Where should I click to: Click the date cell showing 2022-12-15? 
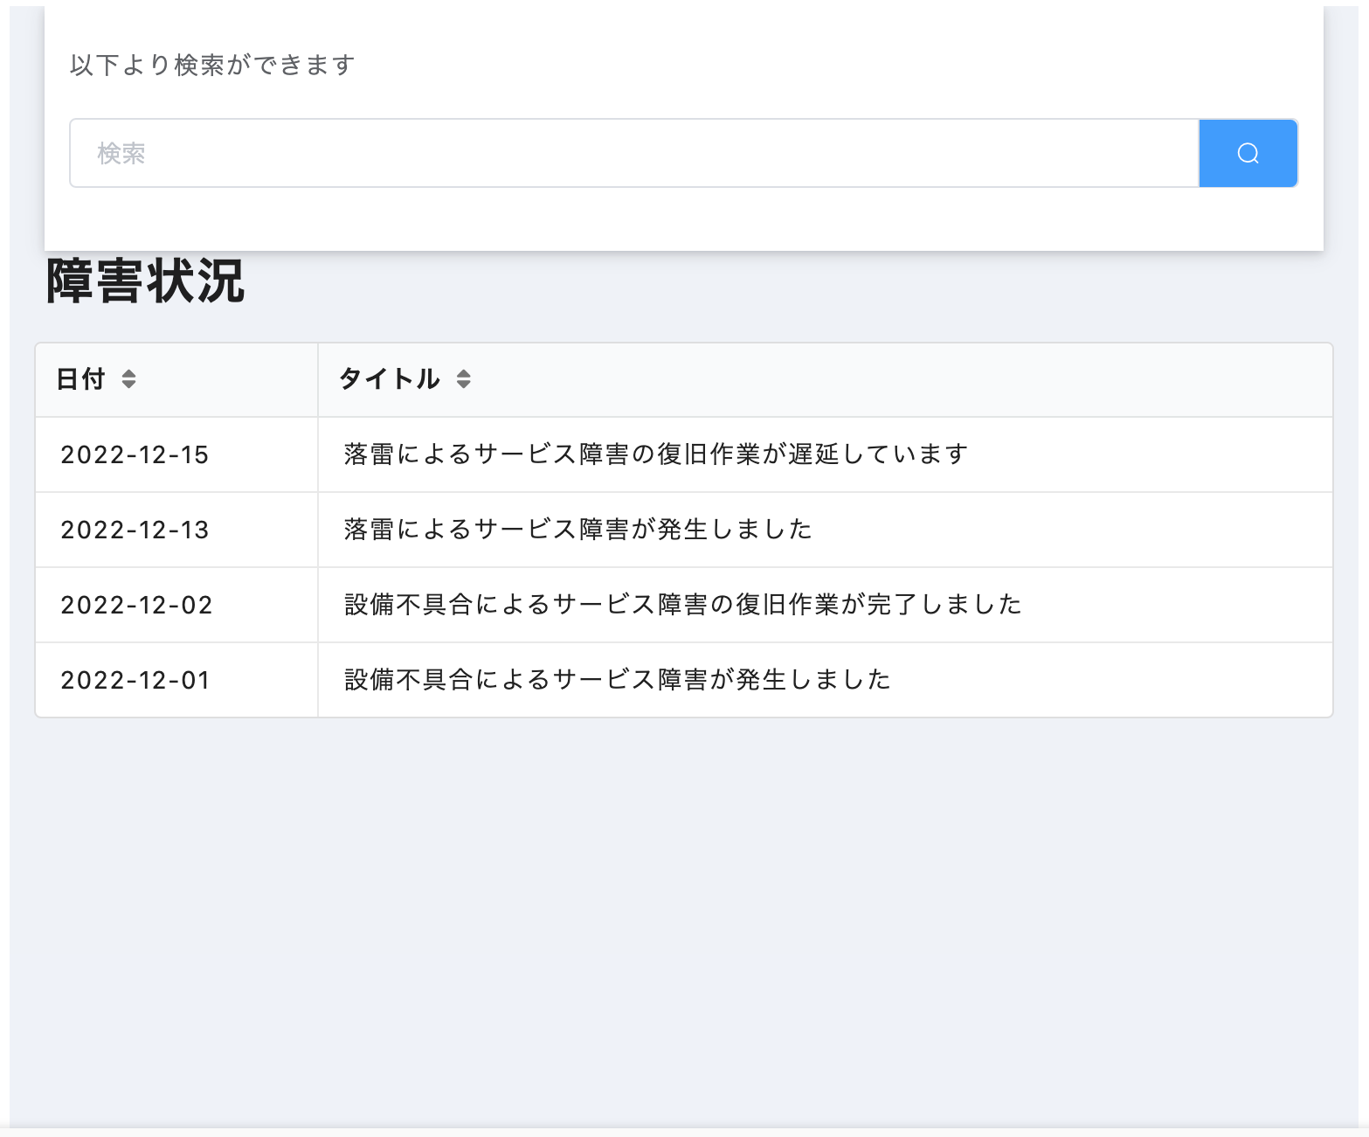point(135,454)
